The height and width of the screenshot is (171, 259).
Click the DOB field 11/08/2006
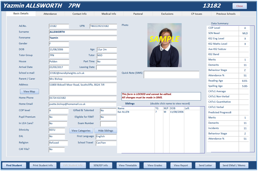59,50
